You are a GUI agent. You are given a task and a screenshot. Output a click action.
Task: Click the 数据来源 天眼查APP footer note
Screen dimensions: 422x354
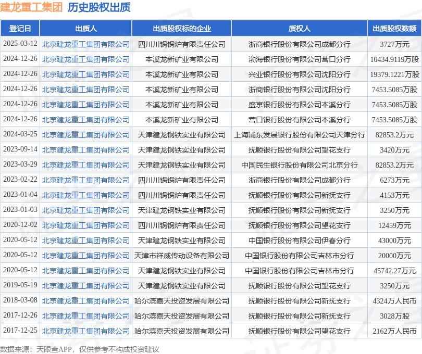click(80, 349)
